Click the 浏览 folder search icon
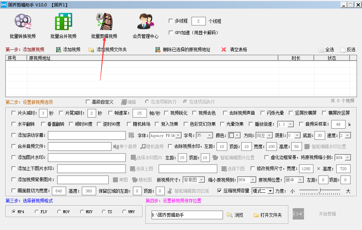 pyautogui.click(x=229, y=215)
